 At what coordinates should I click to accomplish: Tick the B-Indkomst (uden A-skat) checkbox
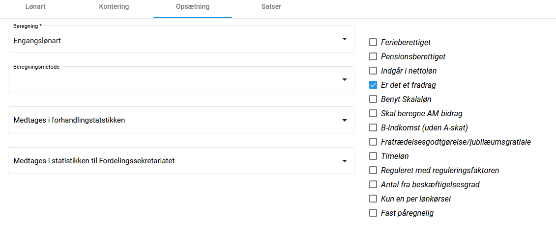373,128
